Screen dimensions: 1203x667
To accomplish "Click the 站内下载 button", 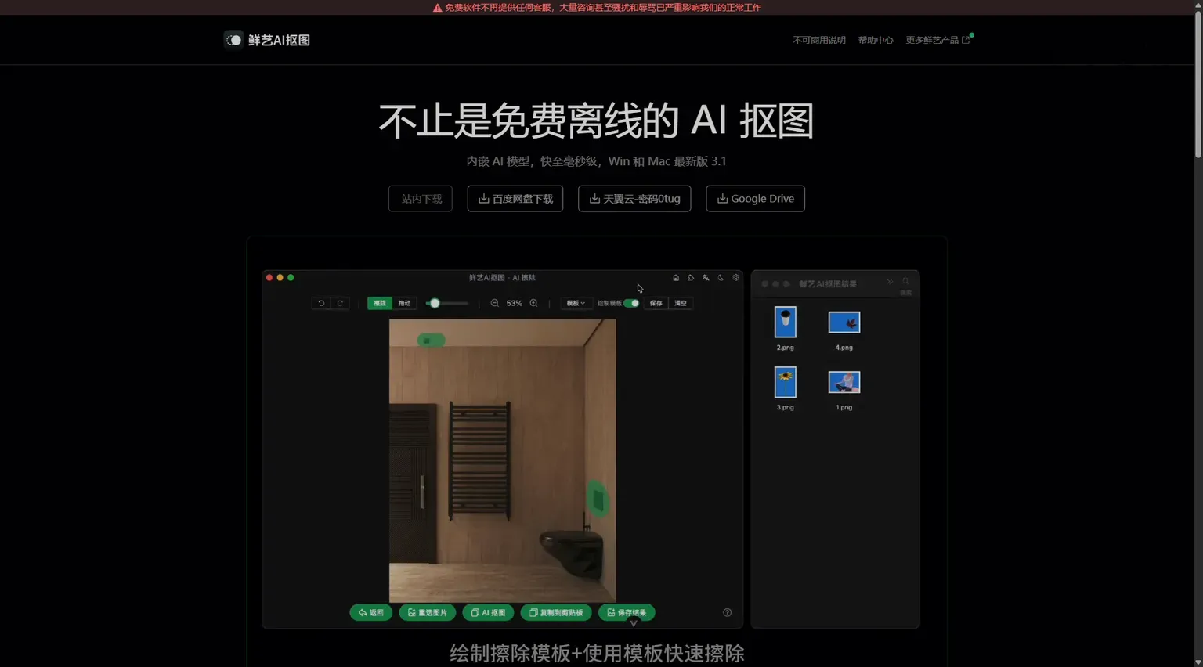I will [421, 199].
